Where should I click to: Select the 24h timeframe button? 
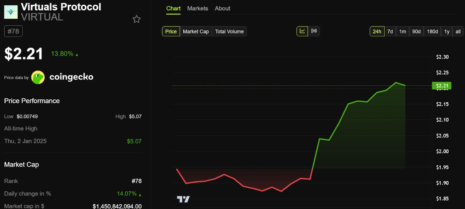(x=377, y=31)
